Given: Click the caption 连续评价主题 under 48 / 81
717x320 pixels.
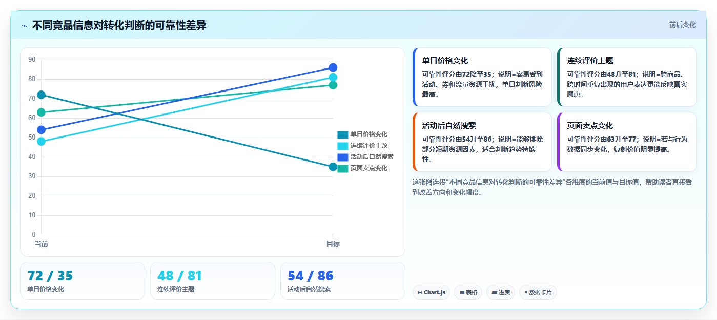Looking at the screenshot, I should coord(176,289).
